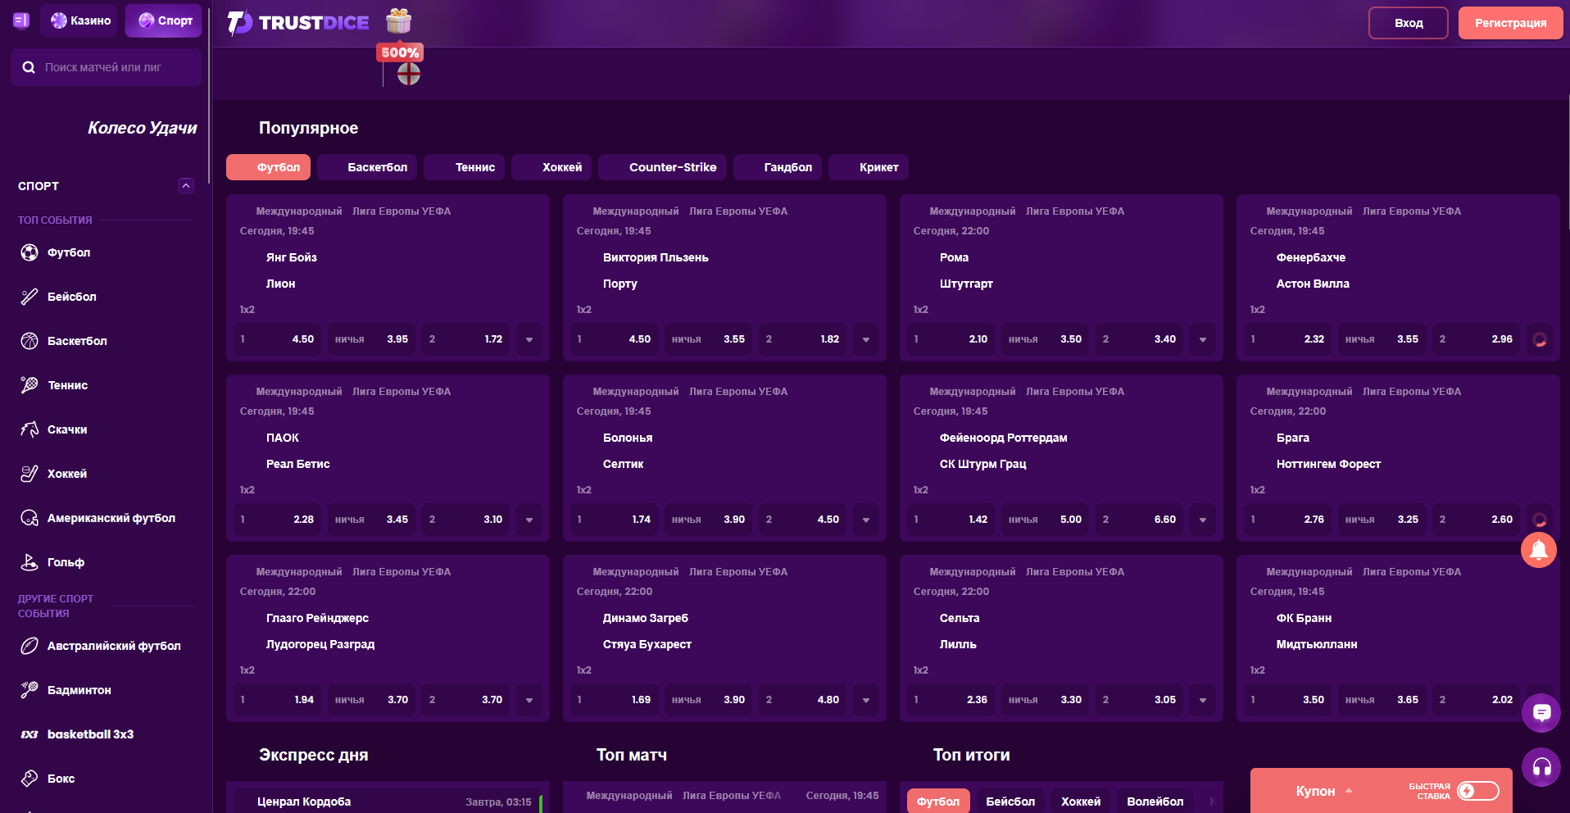Screen dimensions: 1570x813
Task: Toggle the Быстрая ставка switch
Action: [x=1477, y=791]
